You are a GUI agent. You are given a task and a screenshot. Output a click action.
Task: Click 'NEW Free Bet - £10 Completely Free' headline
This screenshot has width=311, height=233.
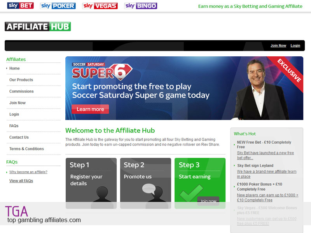[x=264, y=144]
